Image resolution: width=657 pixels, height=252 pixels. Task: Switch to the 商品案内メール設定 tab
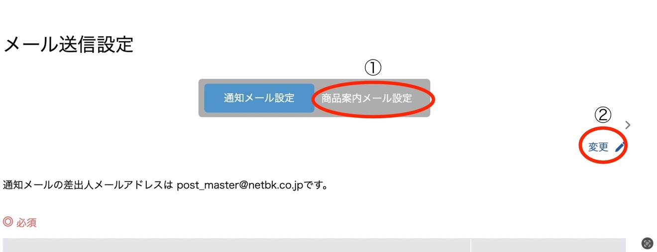pyautogui.click(x=367, y=98)
